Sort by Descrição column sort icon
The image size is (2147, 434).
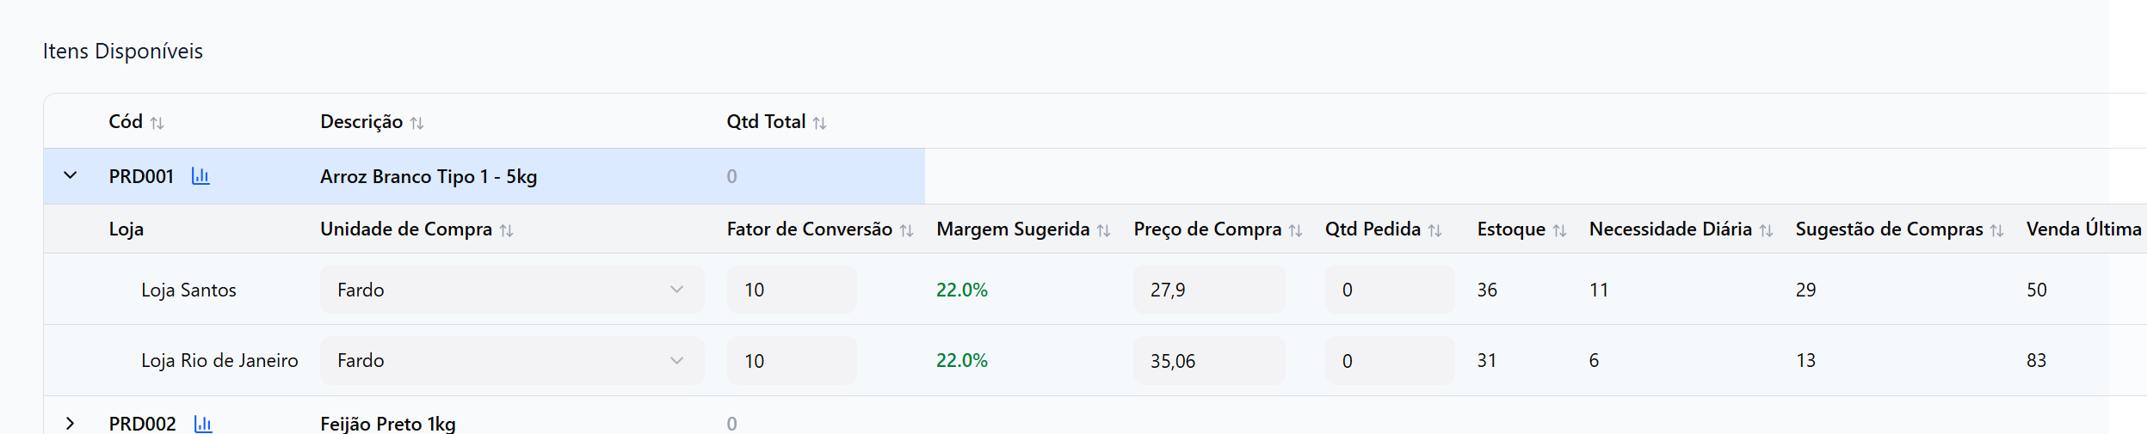[417, 123]
